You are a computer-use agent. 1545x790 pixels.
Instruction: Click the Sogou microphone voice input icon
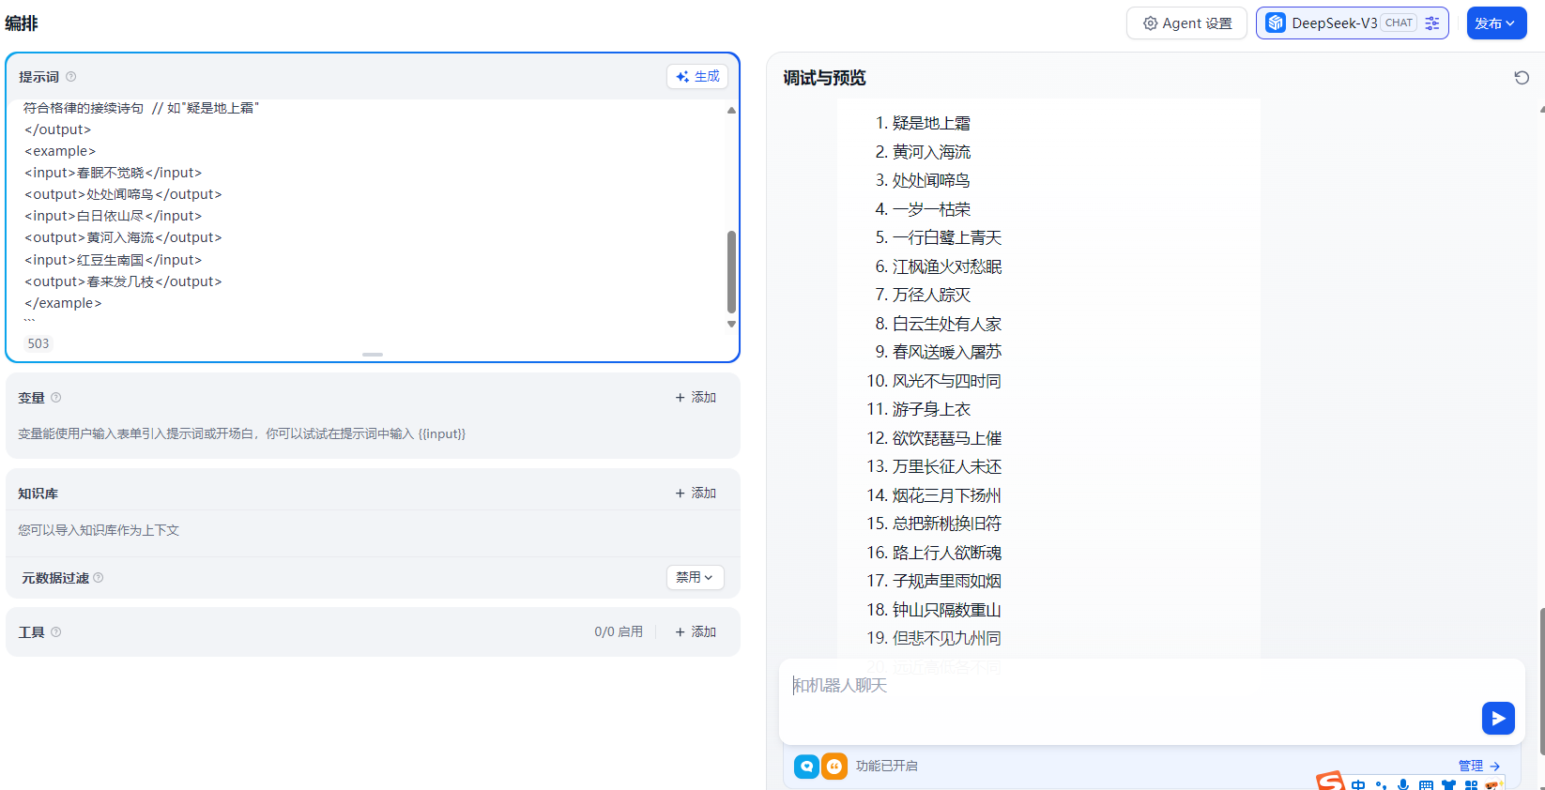pos(1403,785)
